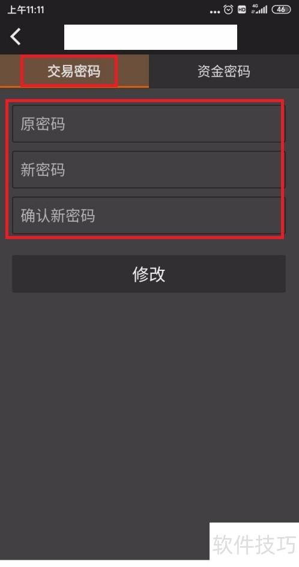
Task: Submit with the 修改 button
Action: tap(148, 274)
